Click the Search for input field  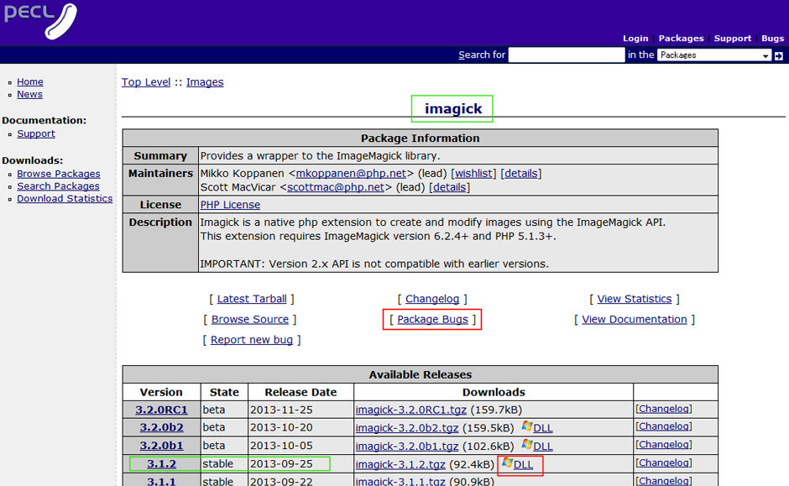click(566, 55)
